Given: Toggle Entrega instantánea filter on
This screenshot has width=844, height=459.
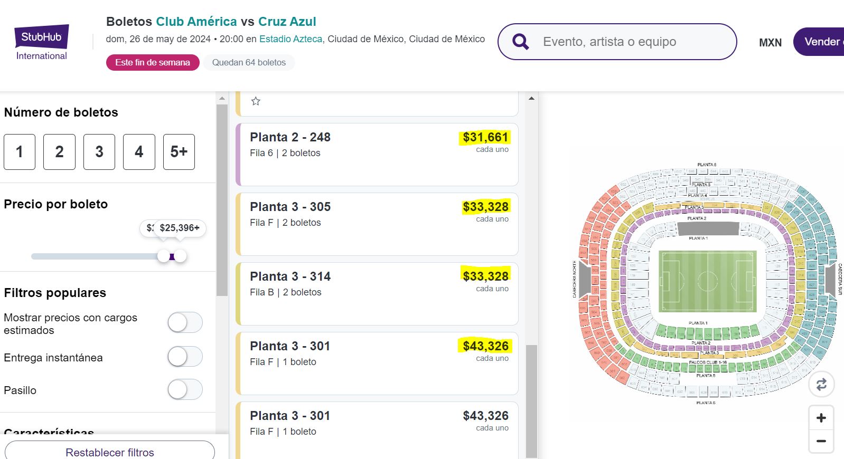Looking at the screenshot, I should pyautogui.click(x=185, y=357).
